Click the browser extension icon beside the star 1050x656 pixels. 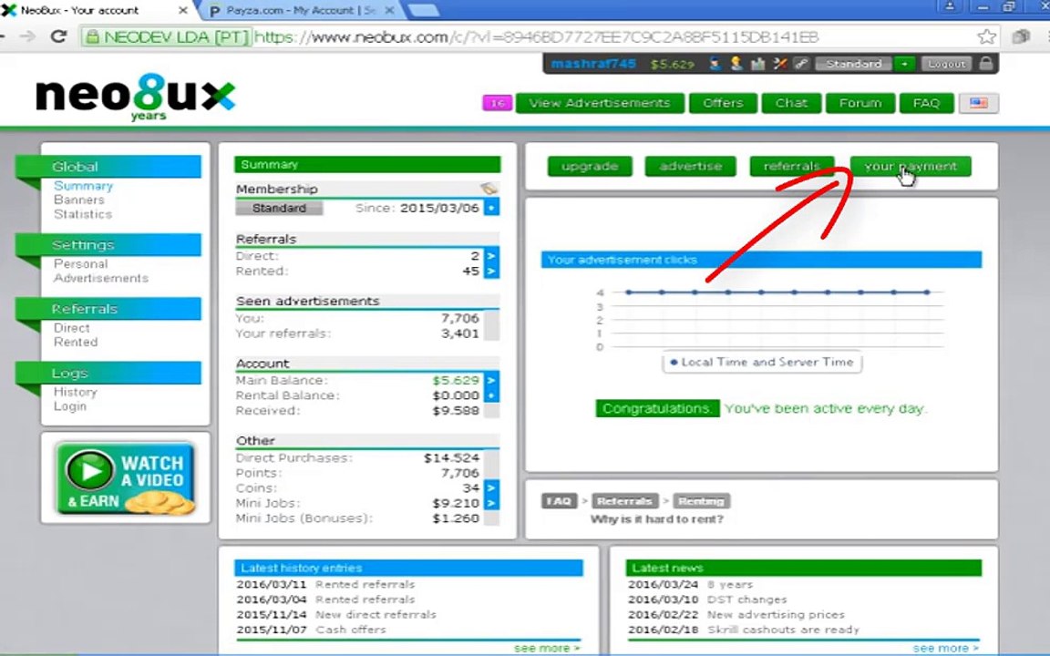(1021, 36)
